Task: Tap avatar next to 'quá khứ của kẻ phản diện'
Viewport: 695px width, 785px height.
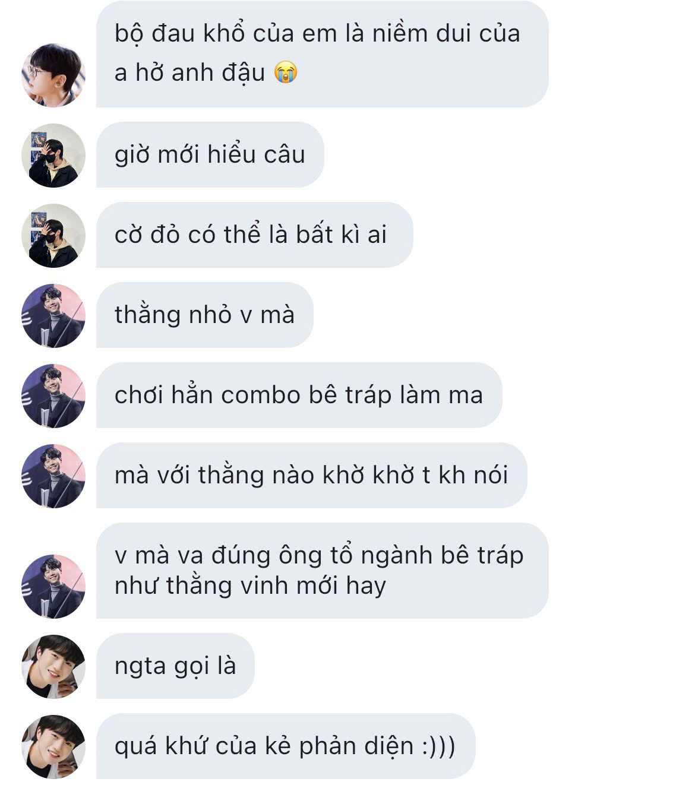Action: [53, 746]
